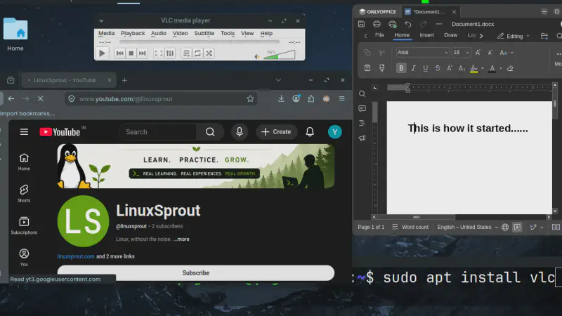Stop playback in VLC
Image resolution: width=562 pixels, height=316 pixels.
[131, 53]
